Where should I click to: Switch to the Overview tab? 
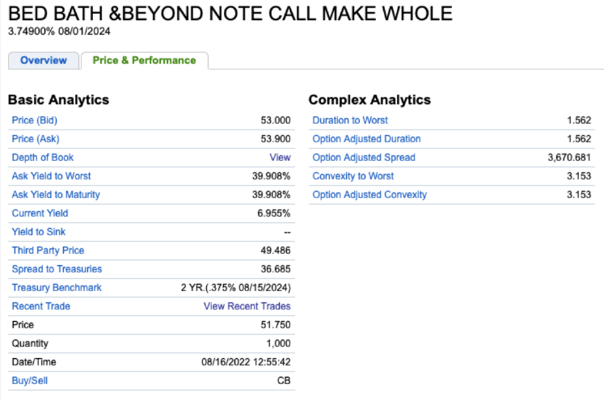pyautogui.click(x=44, y=61)
